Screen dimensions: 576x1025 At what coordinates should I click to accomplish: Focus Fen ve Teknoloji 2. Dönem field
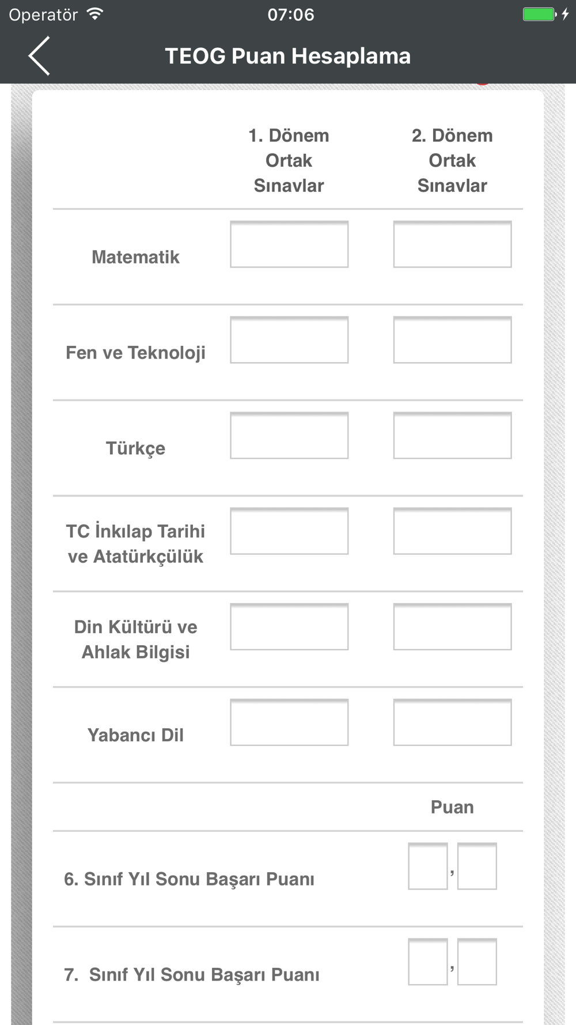452,340
